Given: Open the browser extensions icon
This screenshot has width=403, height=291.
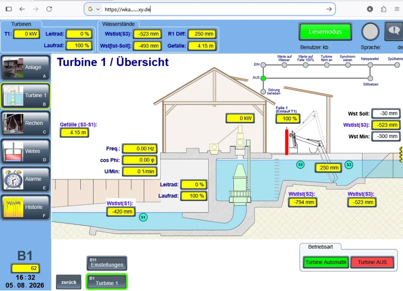Looking at the screenshot, I should click(x=383, y=9).
